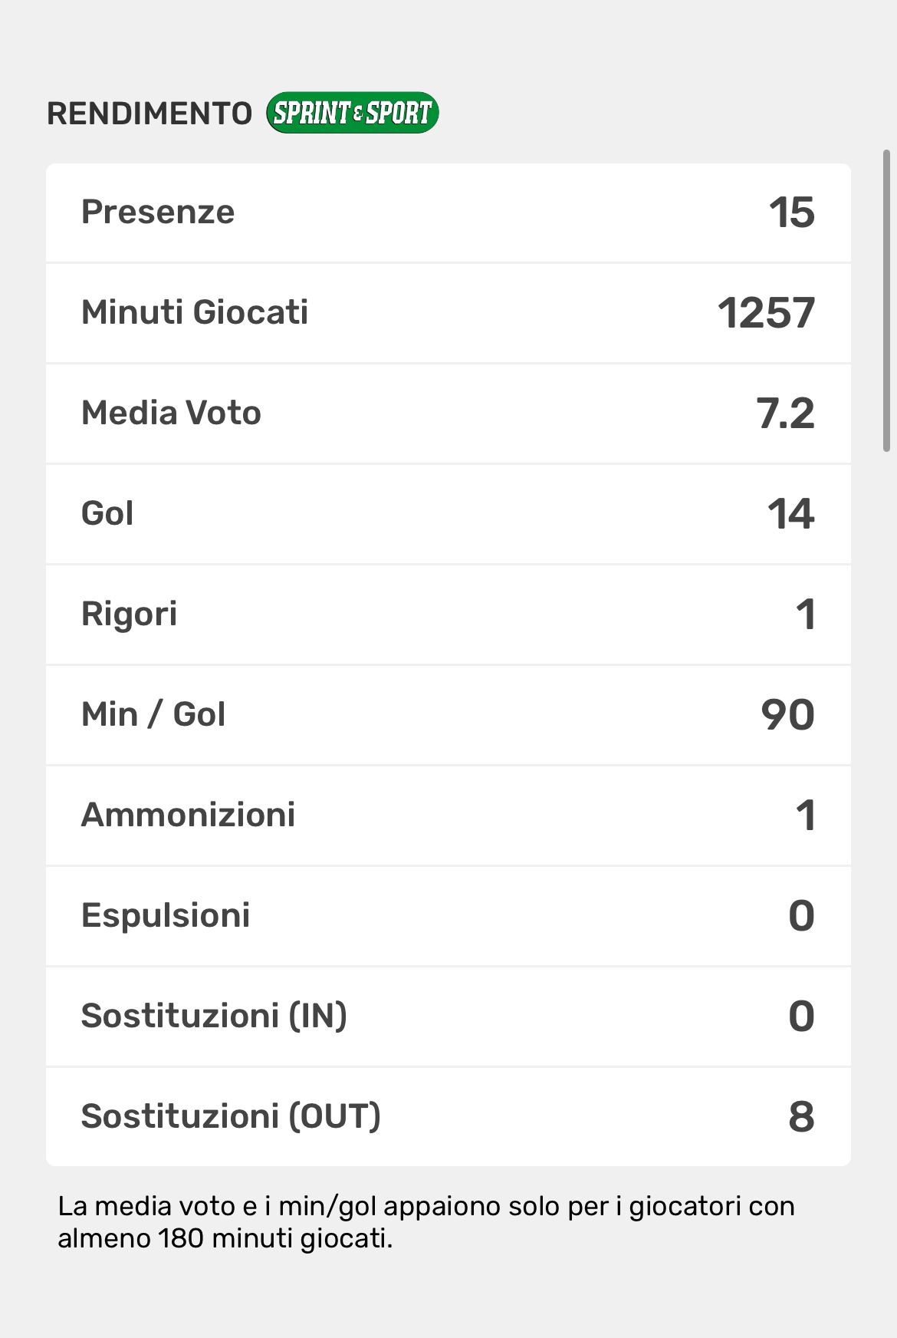Click the goals value 14
This screenshot has height=1338, width=897.
click(790, 514)
